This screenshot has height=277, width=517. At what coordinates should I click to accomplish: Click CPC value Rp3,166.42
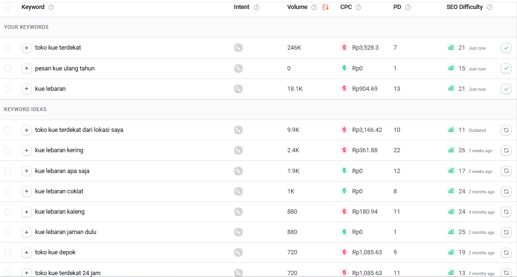point(367,130)
